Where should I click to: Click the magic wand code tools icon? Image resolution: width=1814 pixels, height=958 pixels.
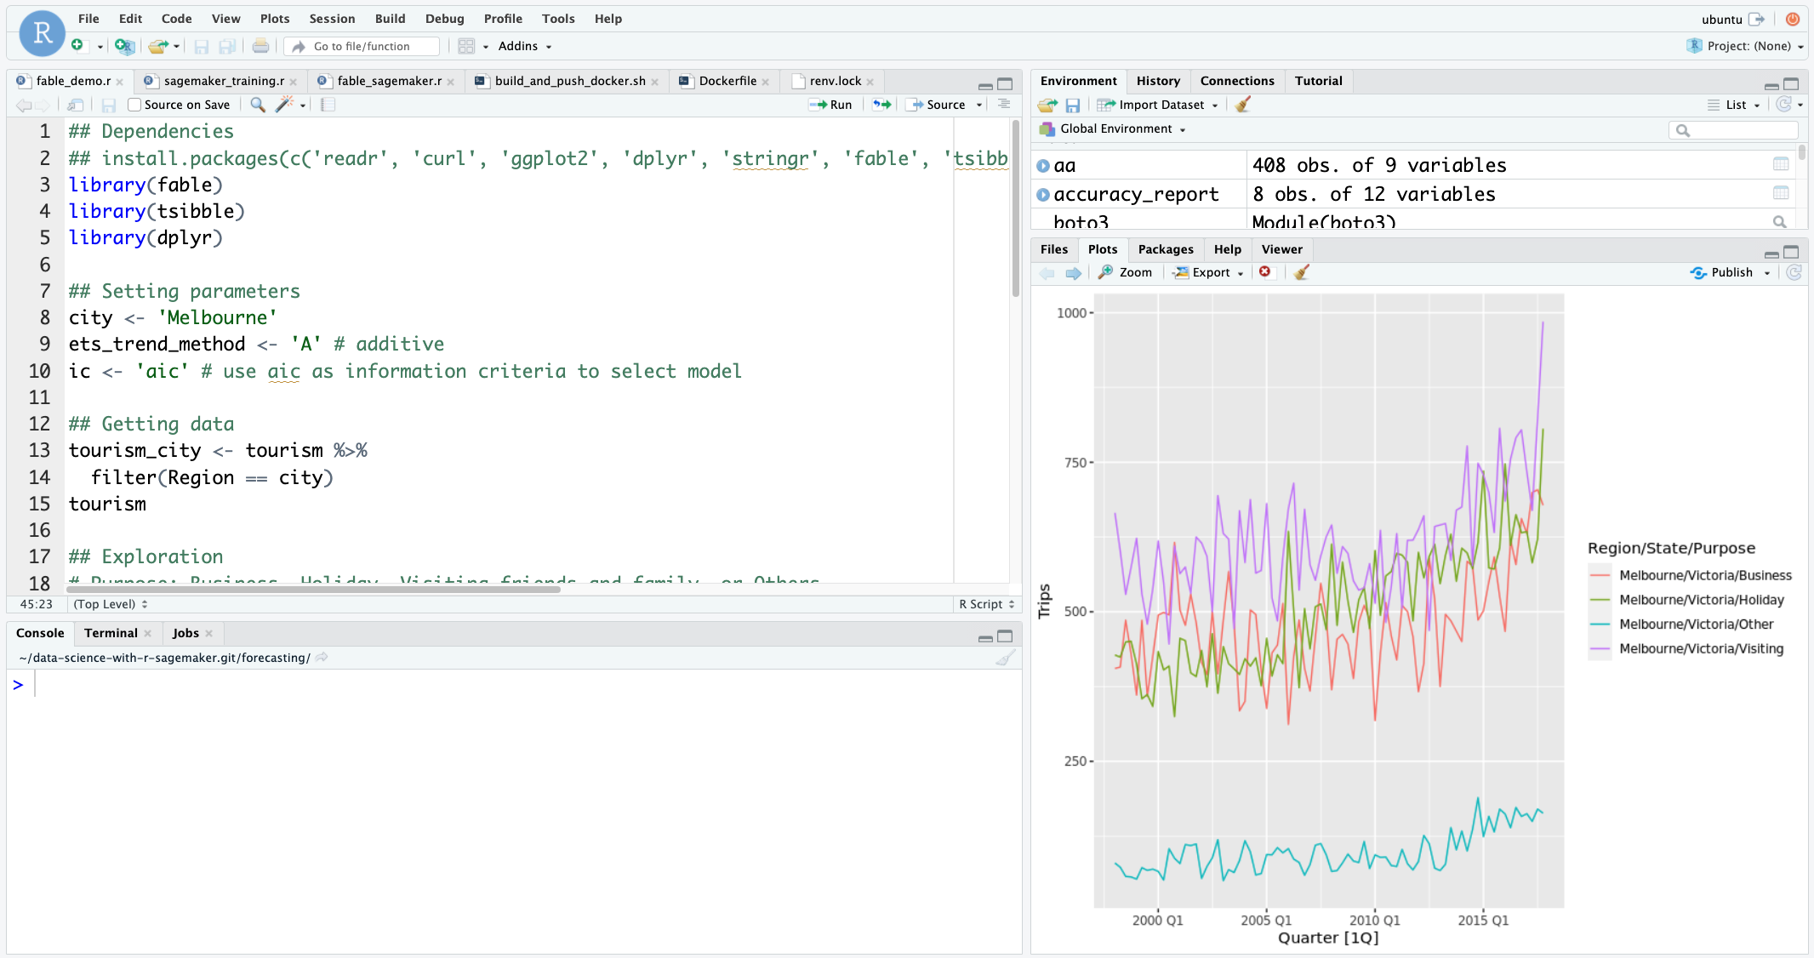[x=284, y=104]
